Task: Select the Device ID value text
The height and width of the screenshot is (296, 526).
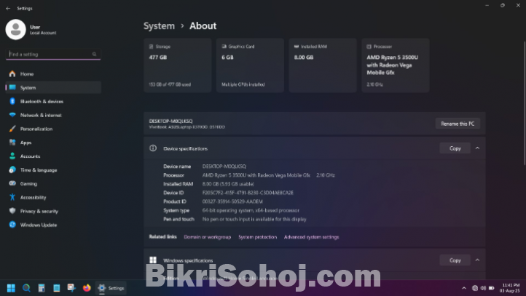Action: 248,193
